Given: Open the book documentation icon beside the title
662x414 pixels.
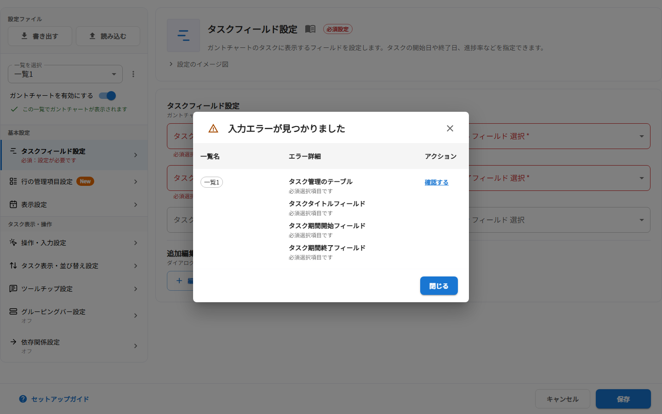Looking at the screenshot, I should (x=310, y=29).
